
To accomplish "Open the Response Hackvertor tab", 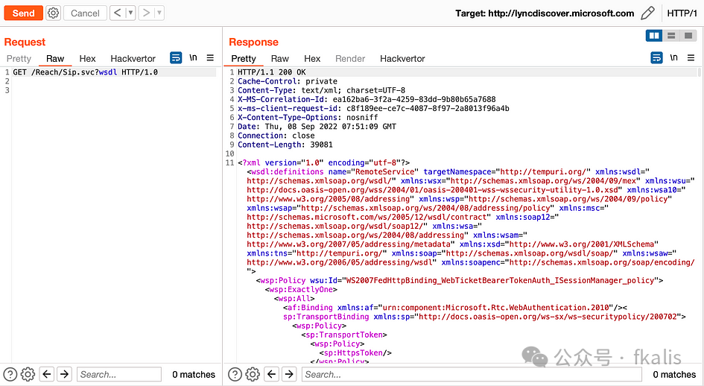I will (402, 58).
